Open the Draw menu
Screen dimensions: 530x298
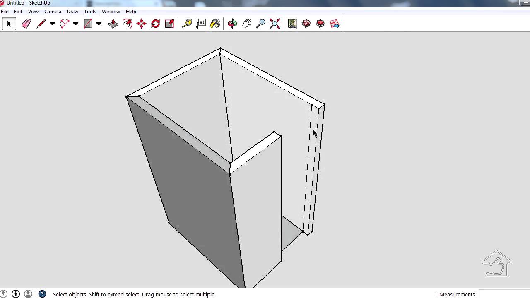(72, 12)
